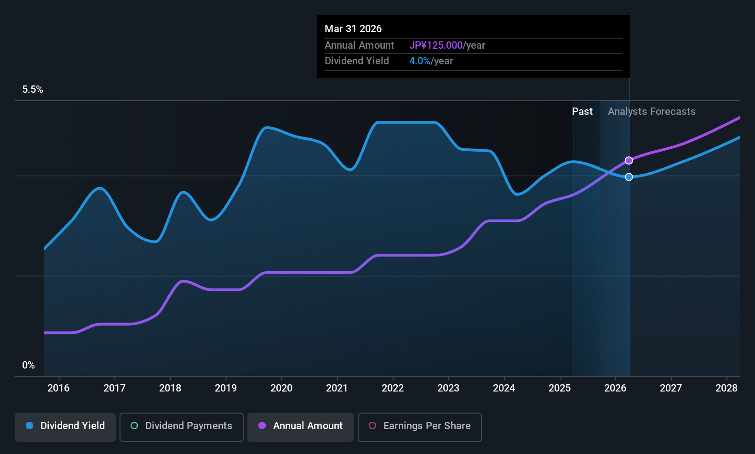The width and height of the screenshot is (755, 454).
Task: Click the 2024 axis label
Action: (x=504, y=388)
